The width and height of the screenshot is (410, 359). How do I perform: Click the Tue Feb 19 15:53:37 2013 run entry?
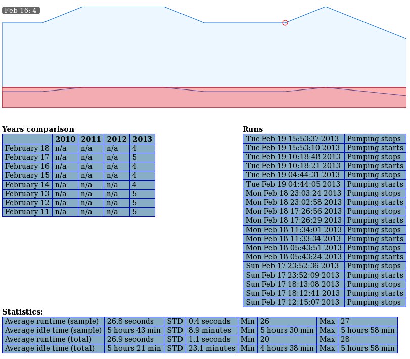point(293,139)
